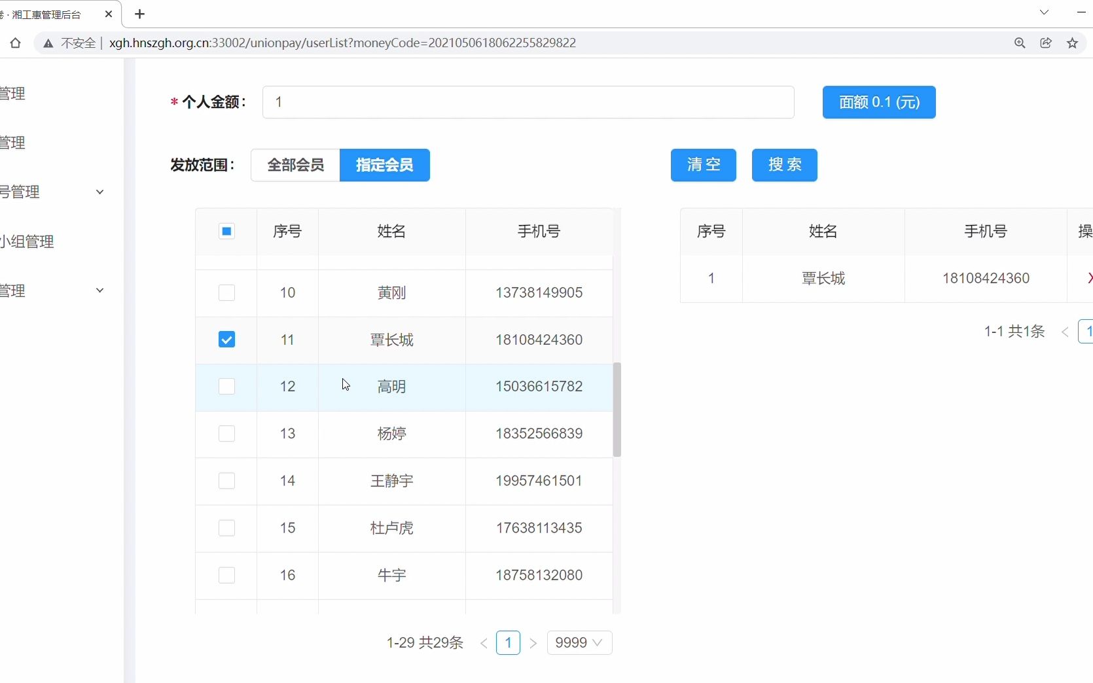Image resolution: width=1093 pixels, height=683 pixels.
Task: Click the 面额 0.1 (元) button
Action: [x=879, y=102]
